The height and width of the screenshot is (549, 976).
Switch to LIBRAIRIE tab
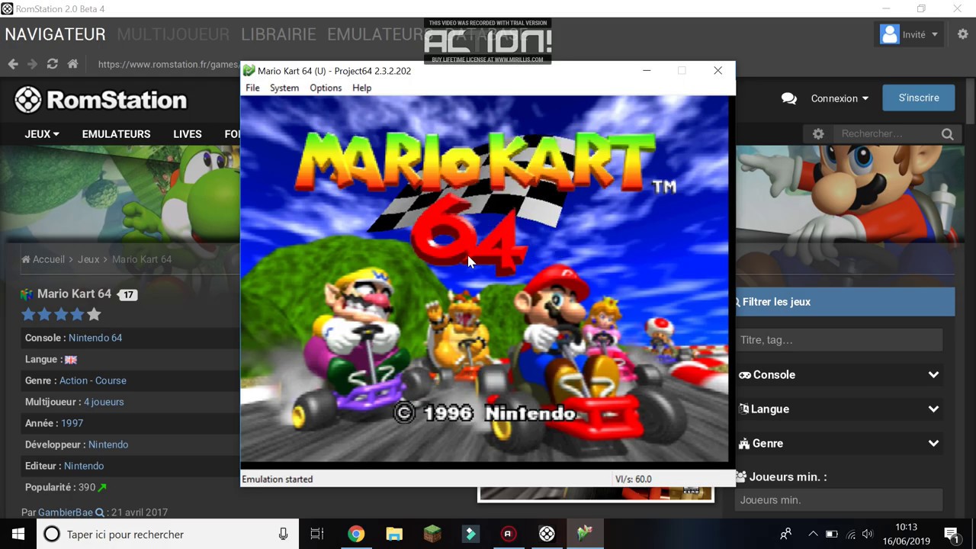(278, 34)
